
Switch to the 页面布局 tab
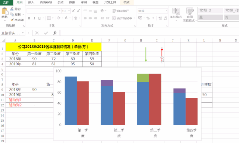(46, 2)
